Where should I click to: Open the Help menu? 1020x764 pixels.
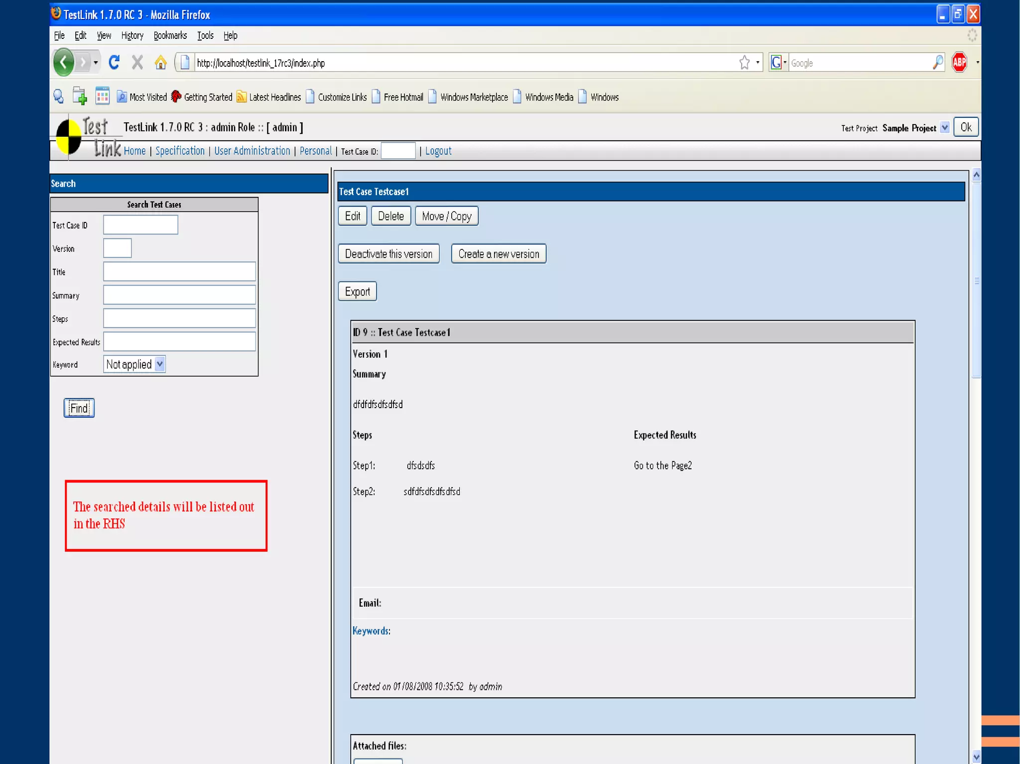click(230, 35)
